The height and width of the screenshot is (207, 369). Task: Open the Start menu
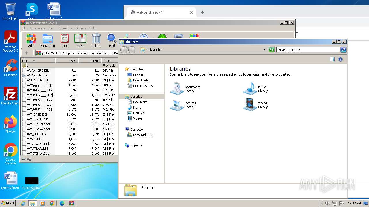click(8, 203)
